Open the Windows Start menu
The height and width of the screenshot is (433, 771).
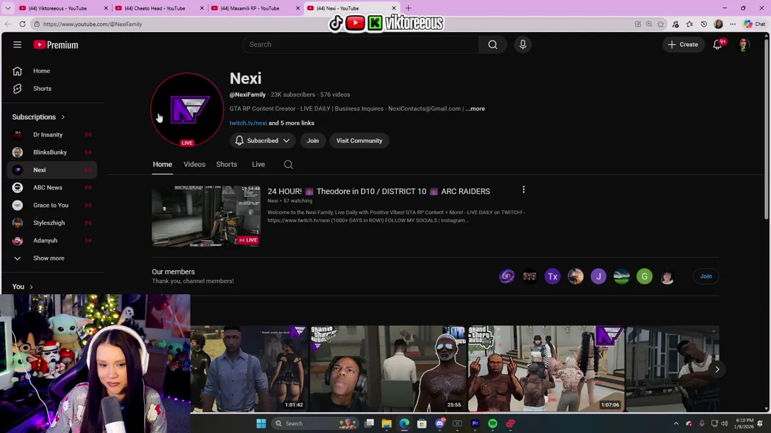[261, 423]
